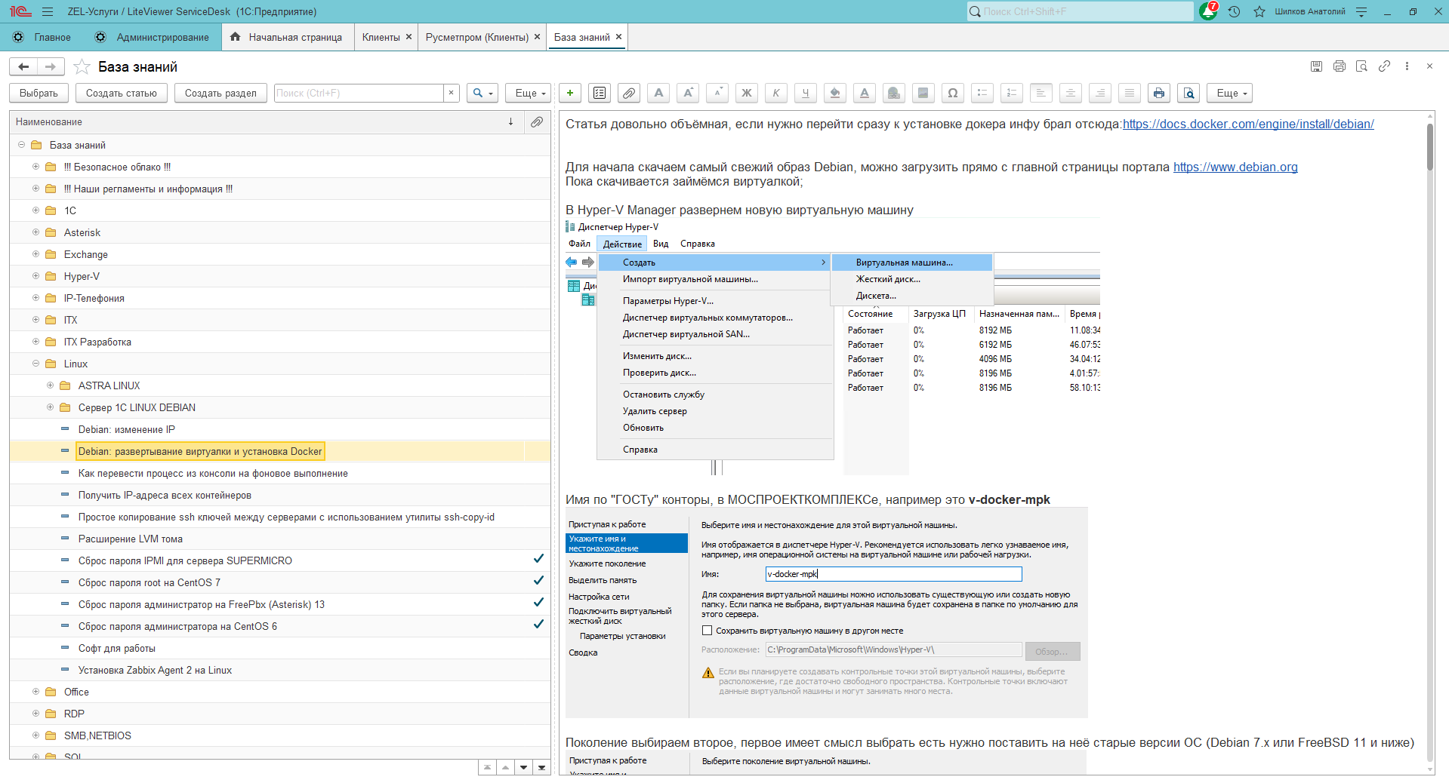Open the docs.docker.com install link
Viewport: 1449px width, 783px height.
[x=1248, y=124]
